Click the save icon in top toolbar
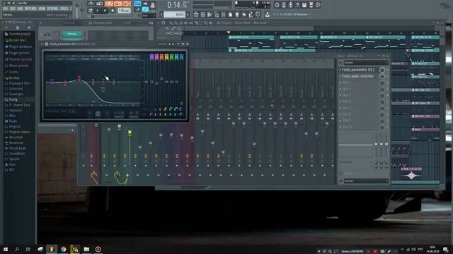The image size is (453, 254). pyautogui.click(x=304, y=5)
